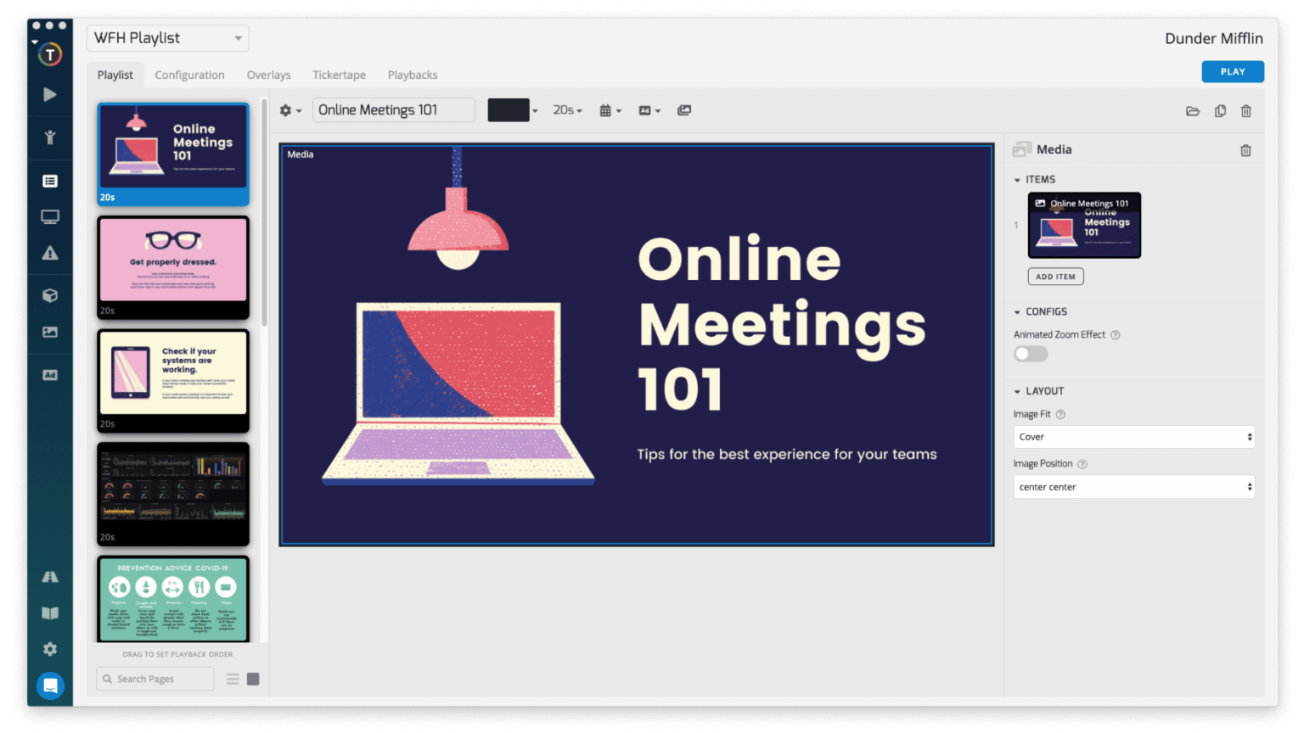
Task: Select the Screens monitor icon in sidebar
Action: point(50,216)
